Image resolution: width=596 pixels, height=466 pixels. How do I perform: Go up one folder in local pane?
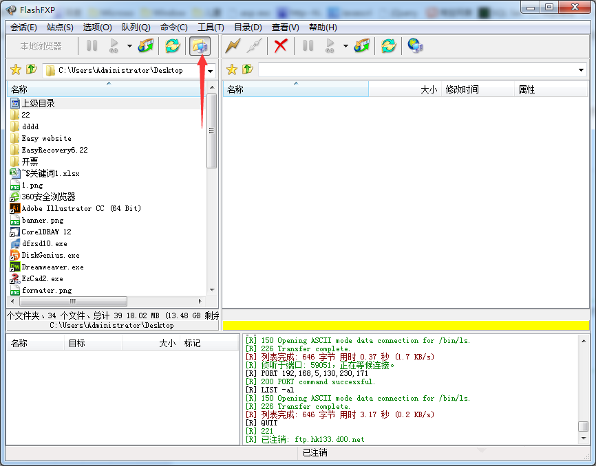click(32, 69)
